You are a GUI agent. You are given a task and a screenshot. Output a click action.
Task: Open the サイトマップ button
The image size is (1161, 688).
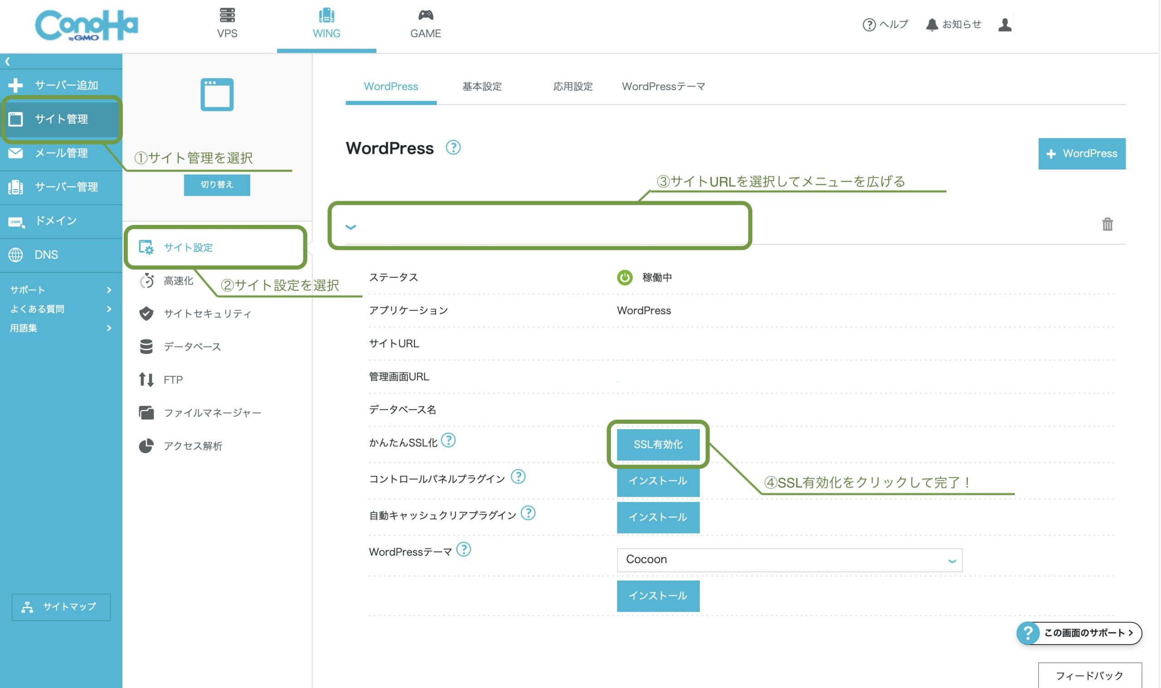coord(61,607)
